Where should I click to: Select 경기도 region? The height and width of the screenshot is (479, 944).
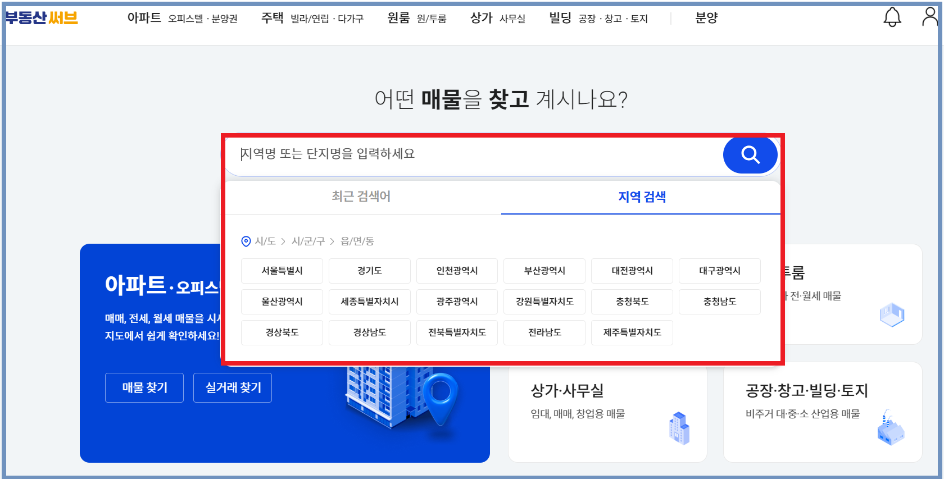[370, 271]
